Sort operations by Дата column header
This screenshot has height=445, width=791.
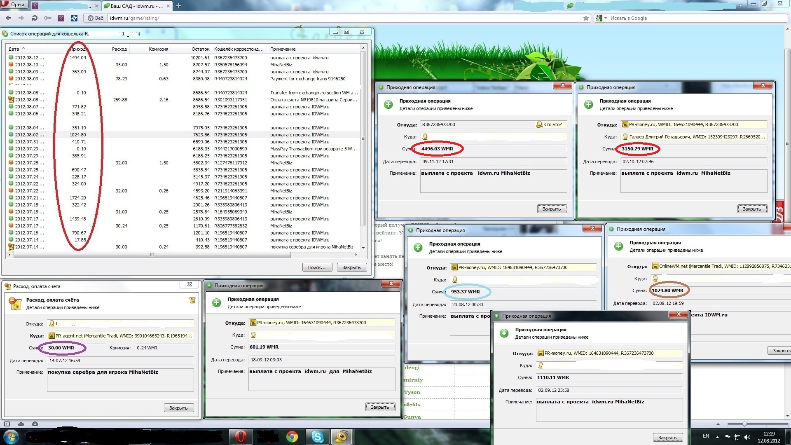(x=17, y=49)
